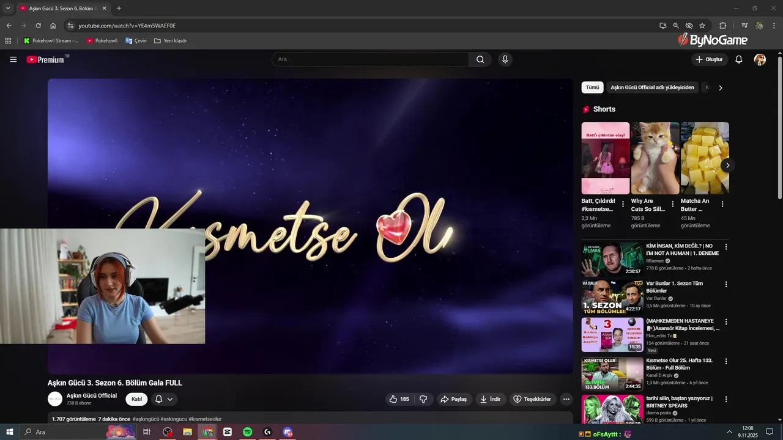This screenshot has height=440, width=783.
Task: View site information icon in address bar
Action: [x=70, y=26]
